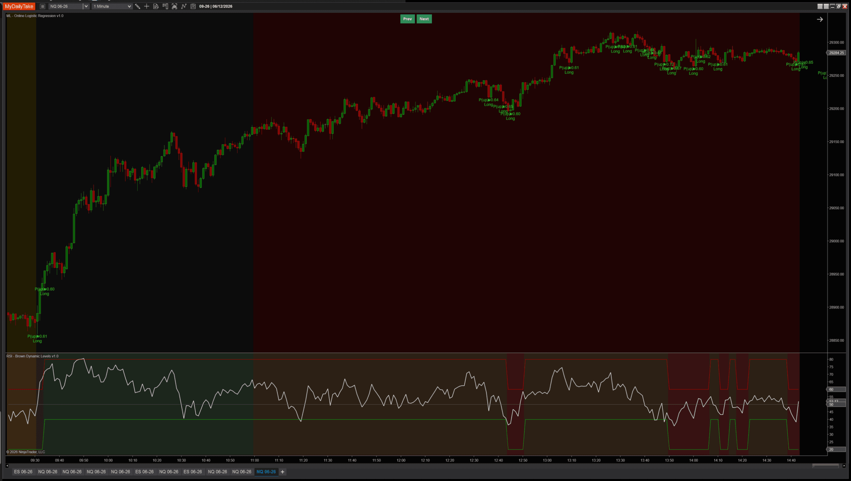The image size is (851, 481).
Task: Open the 1 Minute interval dropdown
Action: click(x=112, y=6)
